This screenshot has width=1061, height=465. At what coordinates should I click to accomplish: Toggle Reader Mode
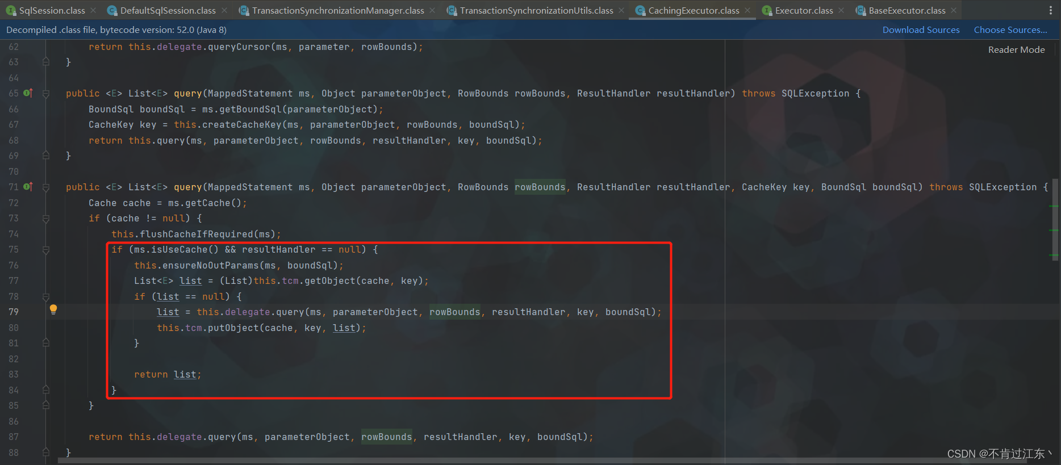1016,49
